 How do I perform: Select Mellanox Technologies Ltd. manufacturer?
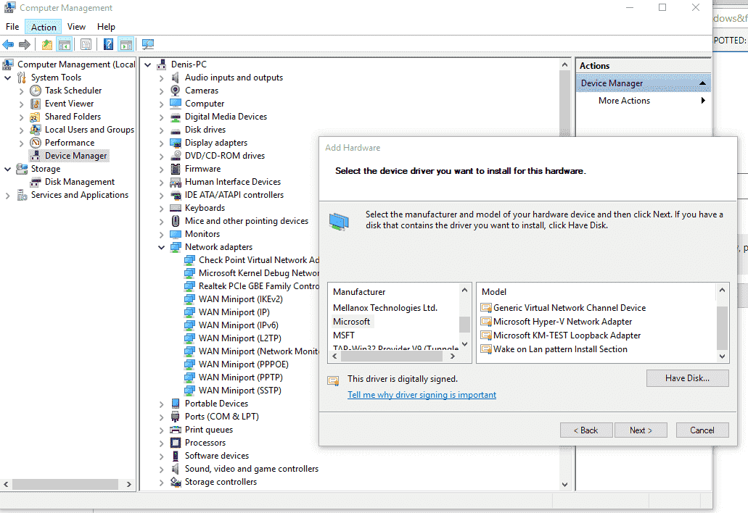[x=385, y=308]
